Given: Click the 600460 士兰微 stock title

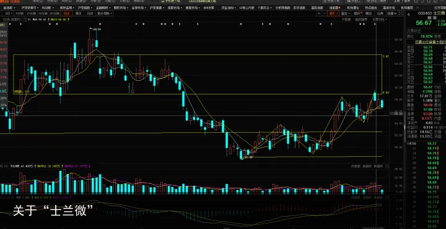Looking at the screenshot, I should [432, 14].
